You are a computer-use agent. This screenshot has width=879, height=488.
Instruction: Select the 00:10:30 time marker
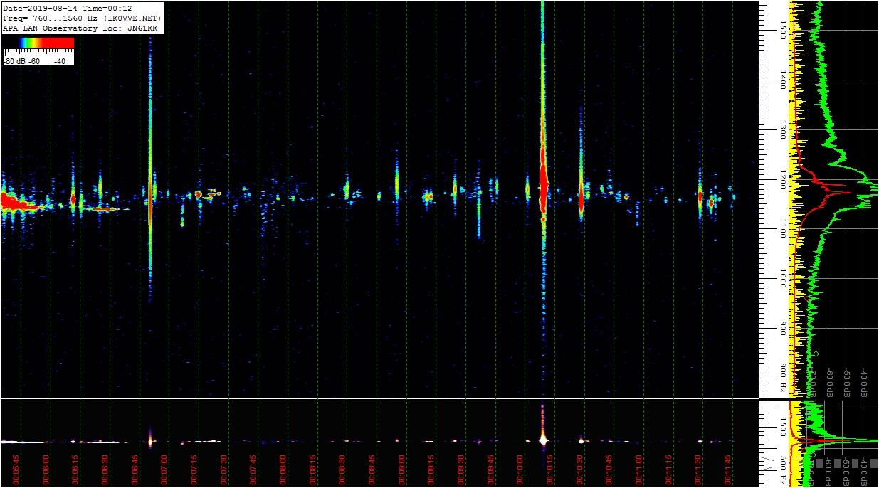(580, 470)
